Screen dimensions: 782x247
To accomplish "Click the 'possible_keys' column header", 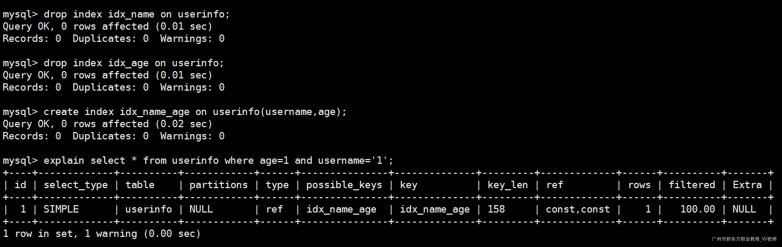I will (x=344, y=185).
